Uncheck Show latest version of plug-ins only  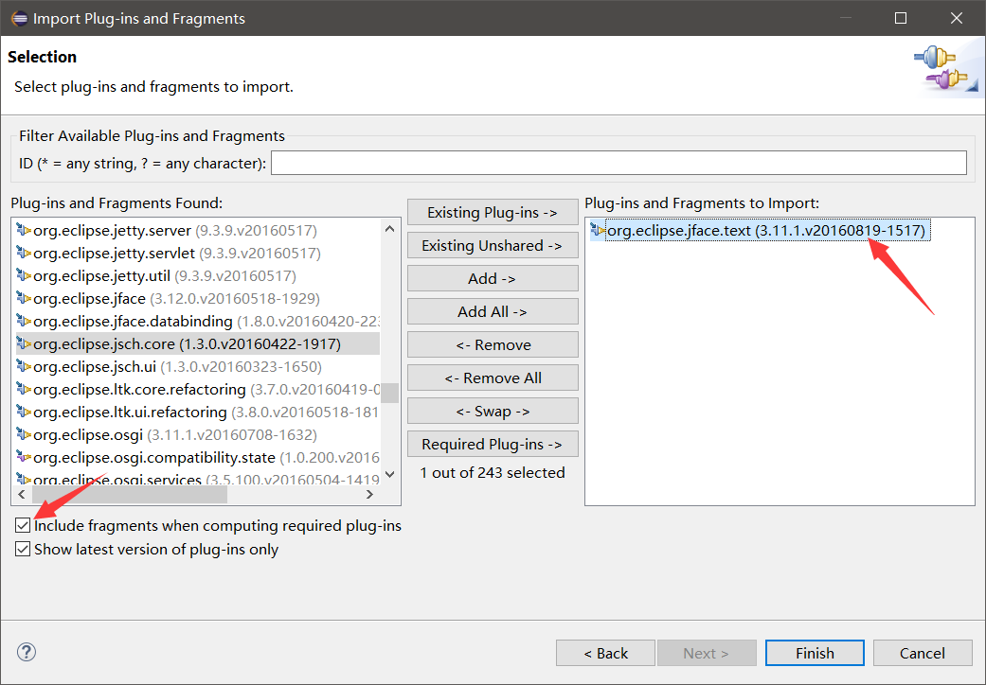coord(23,550)
